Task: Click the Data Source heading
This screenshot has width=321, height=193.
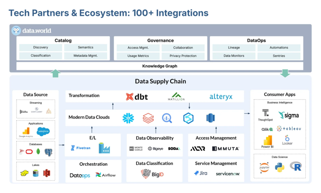Action: (x=35, y=94)
